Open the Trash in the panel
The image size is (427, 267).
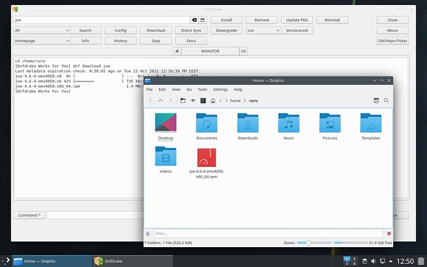point(421,261)
